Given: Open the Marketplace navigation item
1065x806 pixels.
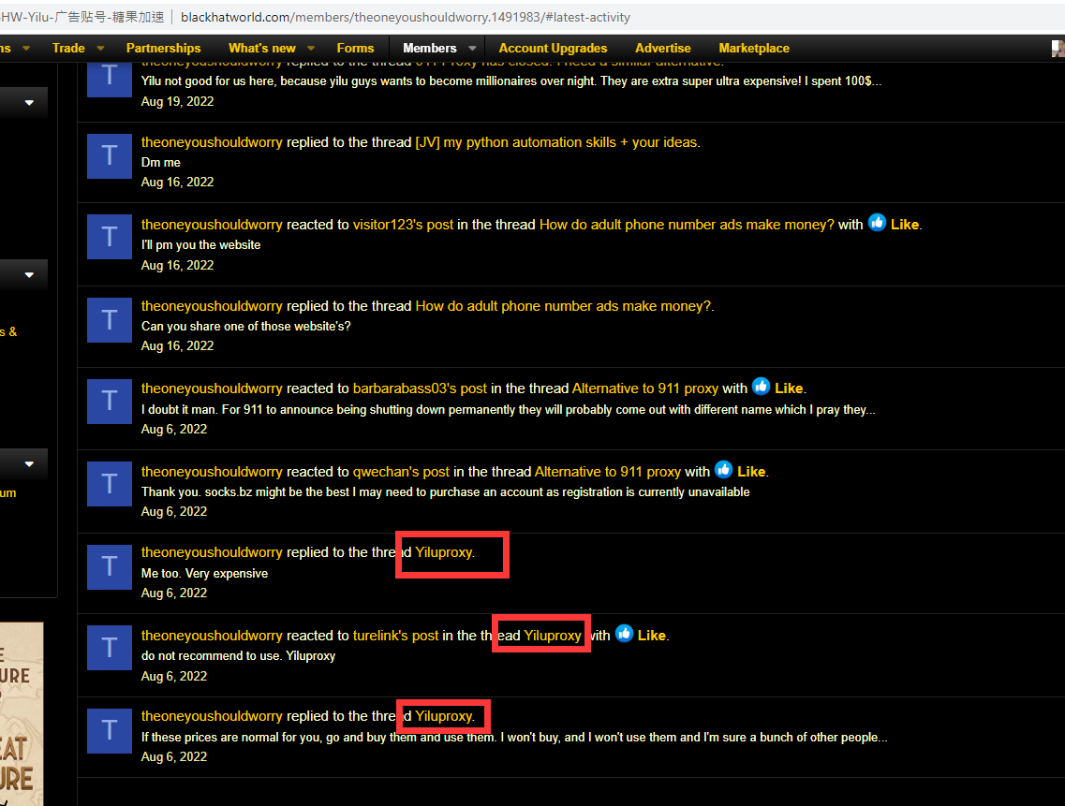Looking at the screenshot, I should click(754, 49).
